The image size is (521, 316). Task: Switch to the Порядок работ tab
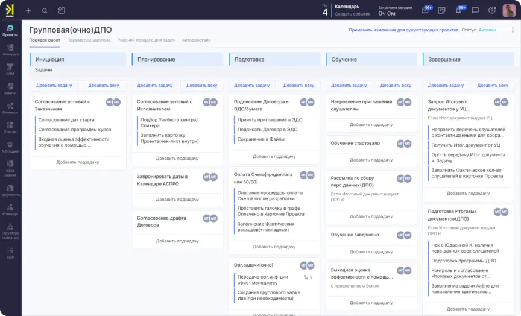tap(45, 40)
